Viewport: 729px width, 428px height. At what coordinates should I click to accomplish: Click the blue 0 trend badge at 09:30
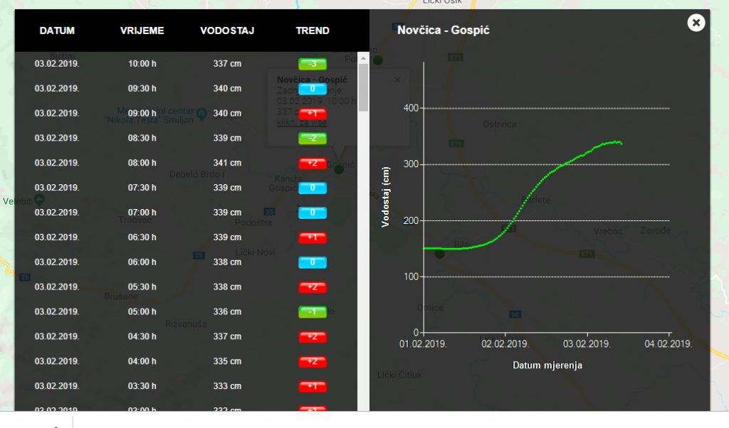(313, 89)
